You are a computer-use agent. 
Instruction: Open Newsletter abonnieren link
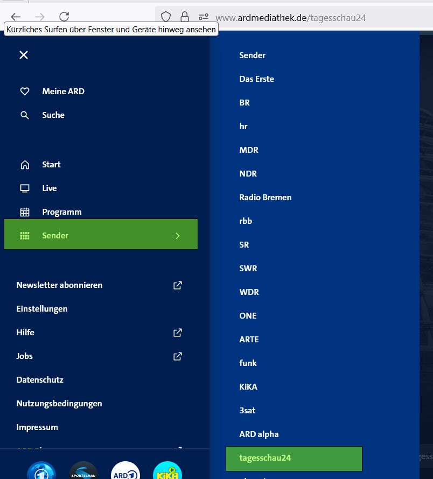(59, 285)
